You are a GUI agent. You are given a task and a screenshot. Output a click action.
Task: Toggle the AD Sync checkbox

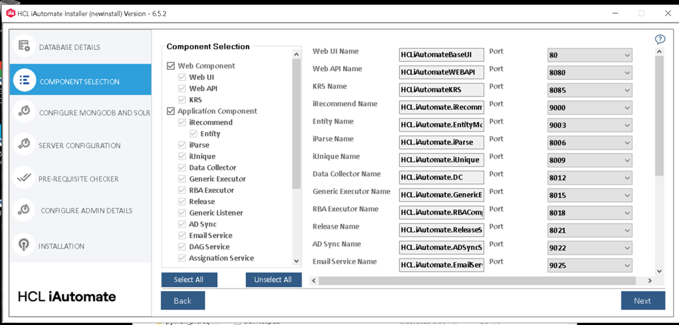coord(182,225)
